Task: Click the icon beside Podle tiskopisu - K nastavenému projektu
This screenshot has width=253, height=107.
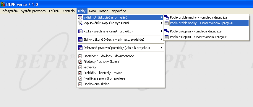Action: click(x=166, y=37)
